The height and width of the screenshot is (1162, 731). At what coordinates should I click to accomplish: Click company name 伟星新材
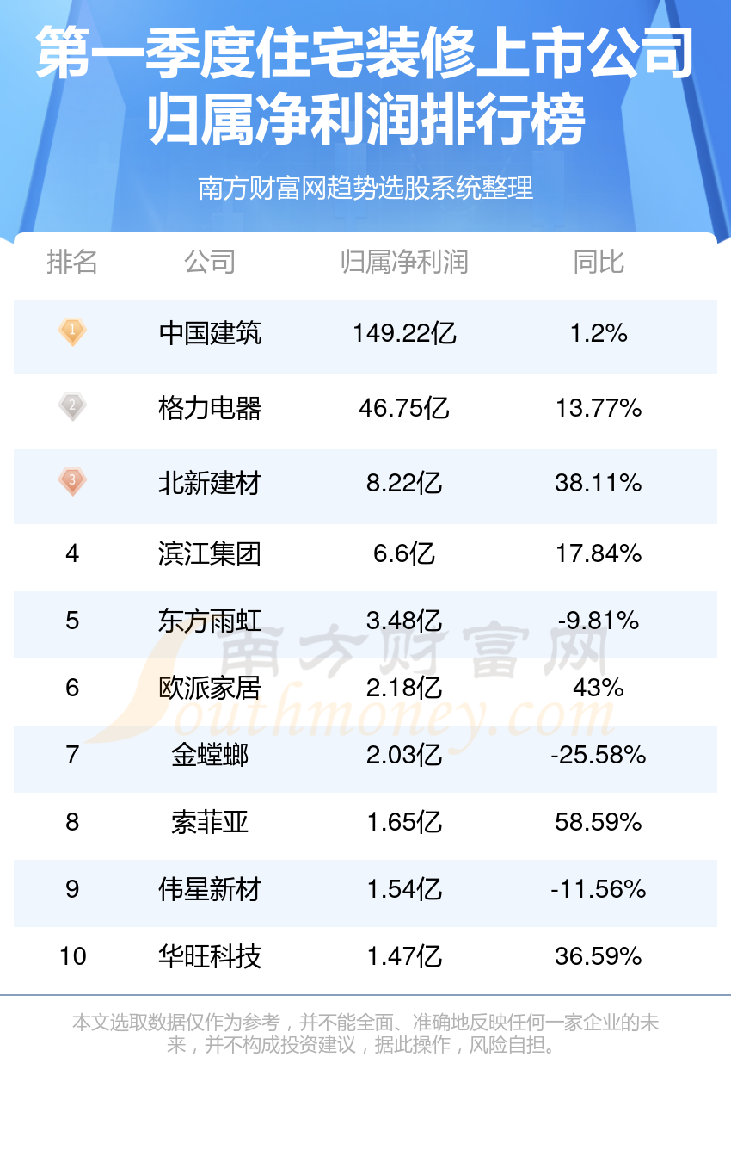pos(210,889)
